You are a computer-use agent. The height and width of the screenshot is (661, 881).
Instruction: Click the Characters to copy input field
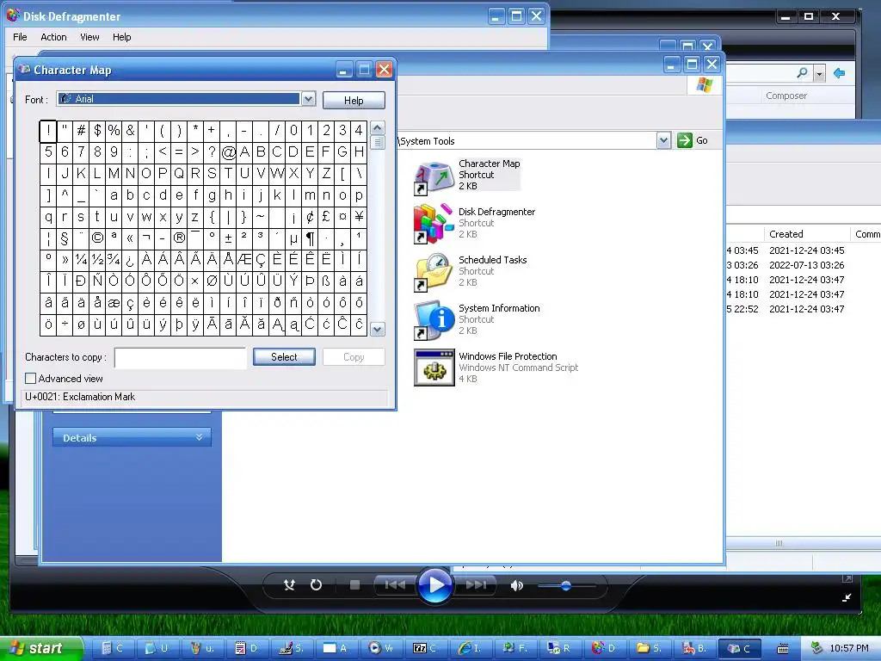pos(181,357)
